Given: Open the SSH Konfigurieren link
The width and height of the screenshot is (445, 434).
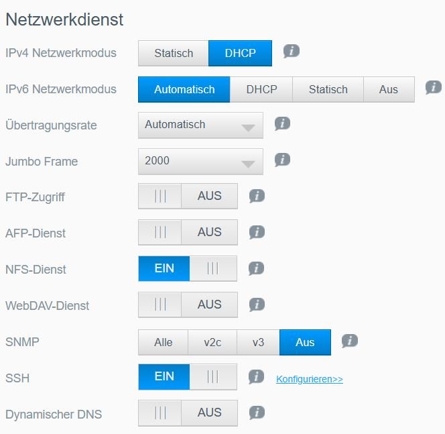Looking at the screenshot, I should pos(309,380).
